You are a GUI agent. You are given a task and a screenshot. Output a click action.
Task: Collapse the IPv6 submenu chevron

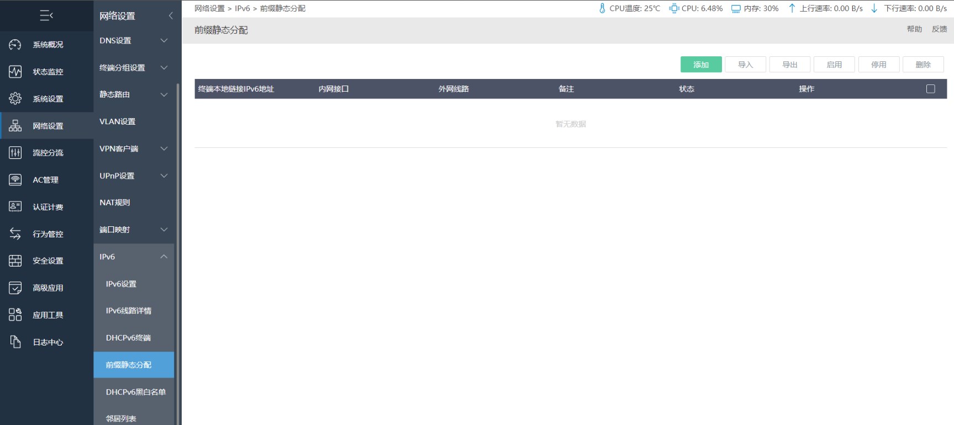click(164, 257)
